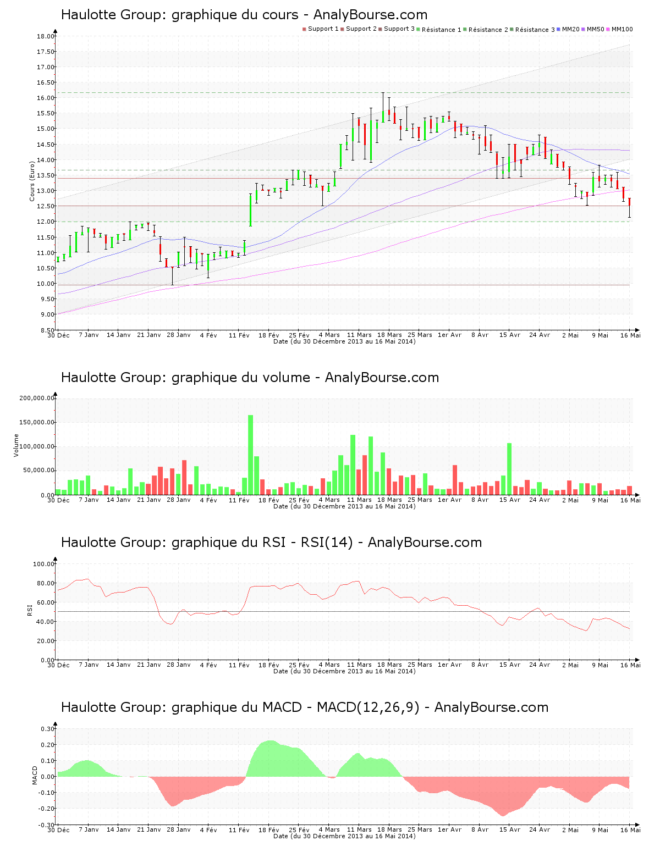
Task: Click the '4 Fév' date under MACD chart
Action: [x=208, y=830]
